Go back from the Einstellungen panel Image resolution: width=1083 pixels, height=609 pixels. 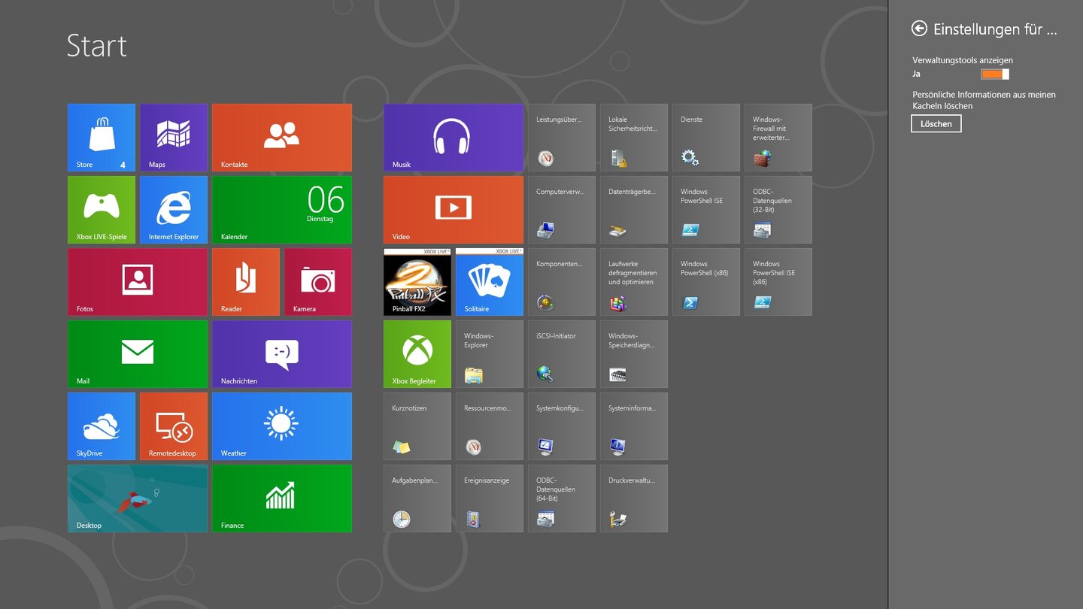tap(919, 29)
